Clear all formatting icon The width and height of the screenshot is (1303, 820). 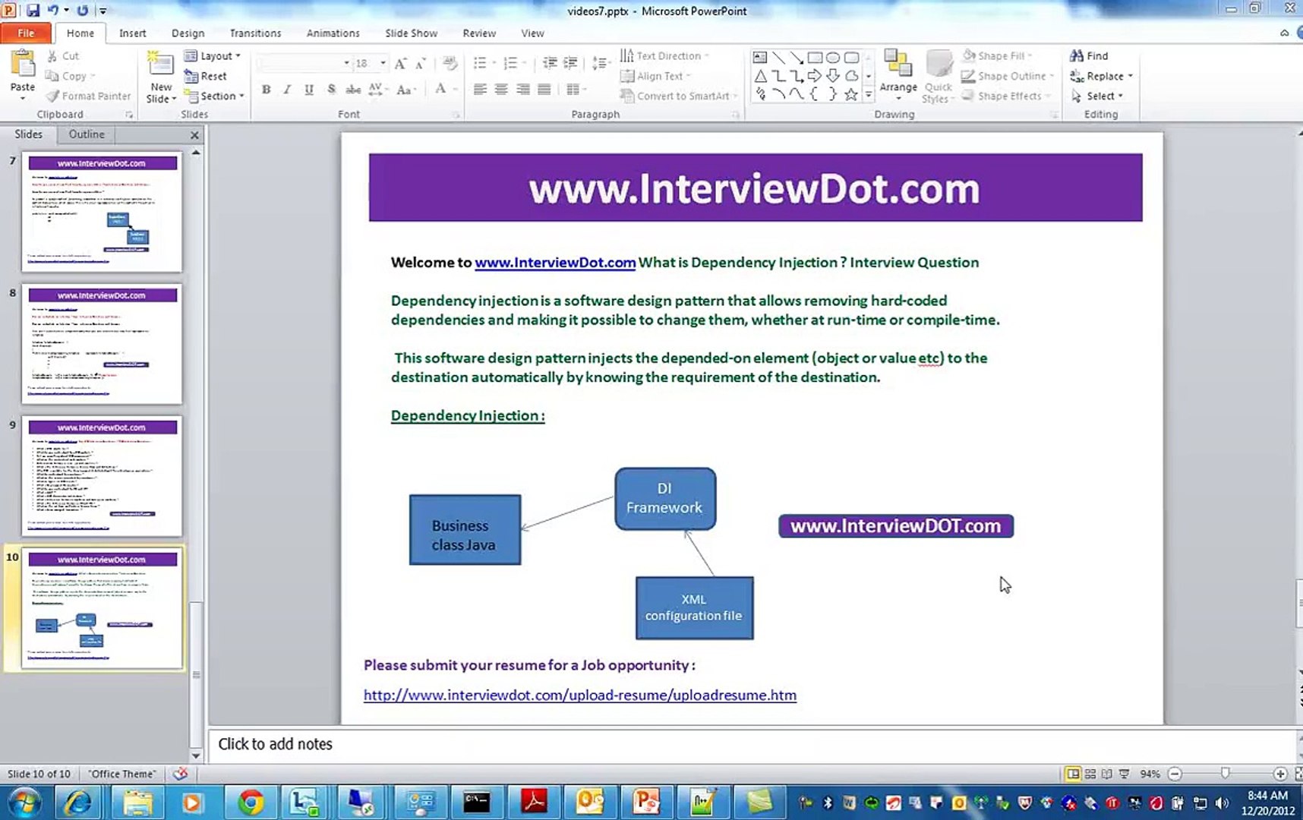450,63
